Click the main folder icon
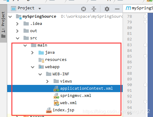The image size is (153, 117). pyautogui.click(x=34, y=45)
